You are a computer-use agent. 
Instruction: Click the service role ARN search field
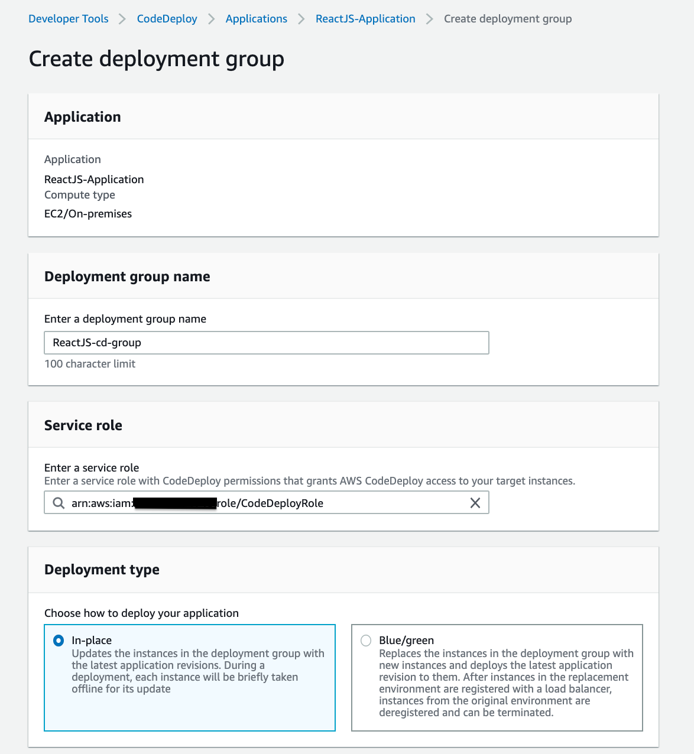click(x=267, y=503)
